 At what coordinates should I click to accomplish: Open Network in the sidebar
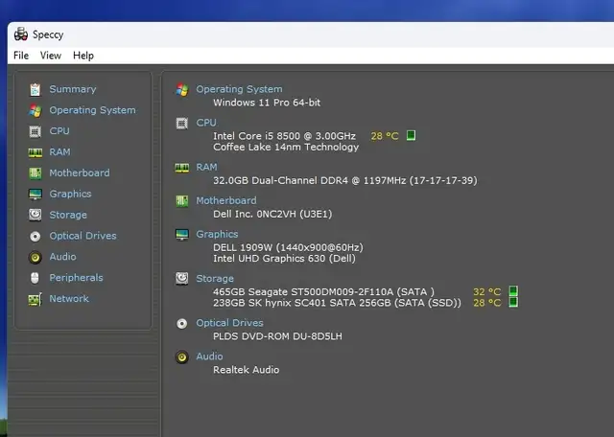(x=69, y=298)
